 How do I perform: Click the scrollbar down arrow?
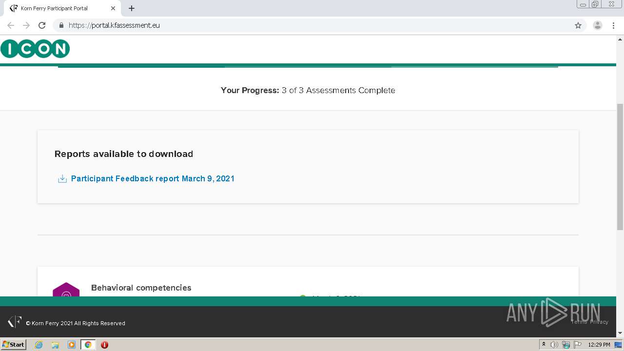pyautogui.click(x=620, y=333)
